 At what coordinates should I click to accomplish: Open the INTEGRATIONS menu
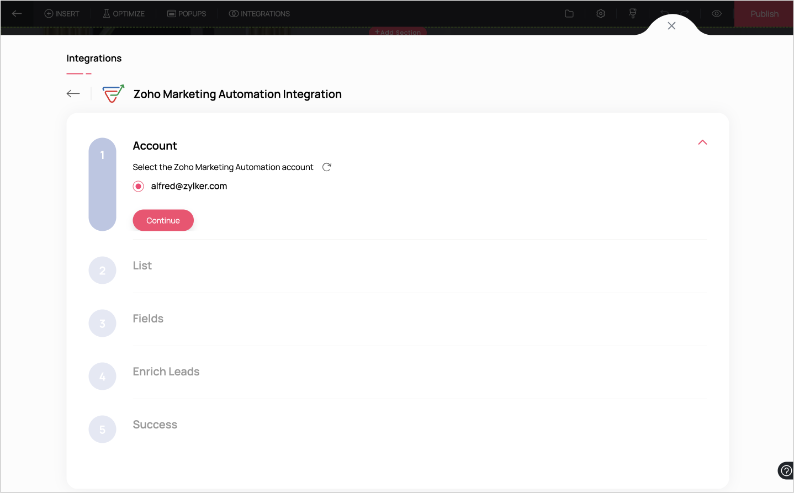point(260,14)
